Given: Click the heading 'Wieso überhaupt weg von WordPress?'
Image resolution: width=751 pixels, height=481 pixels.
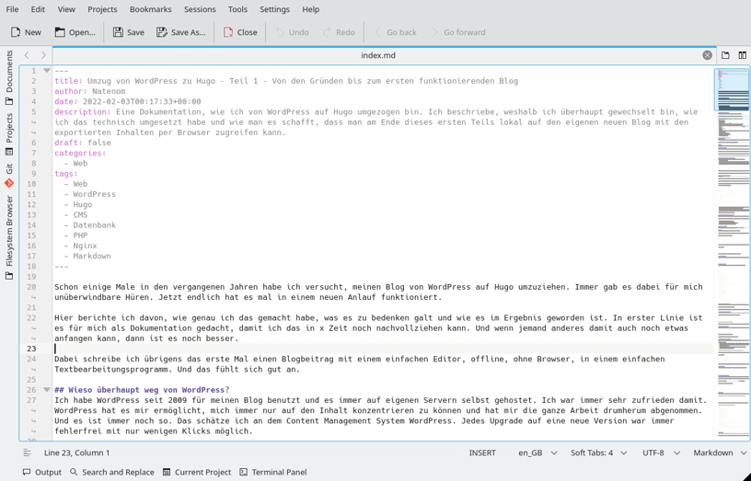Looking at the screenshot, I should coord(142,390).
